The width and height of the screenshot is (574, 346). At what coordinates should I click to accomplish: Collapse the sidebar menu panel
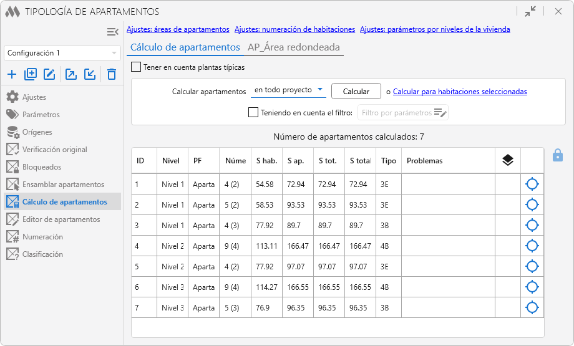pos(112,32)
